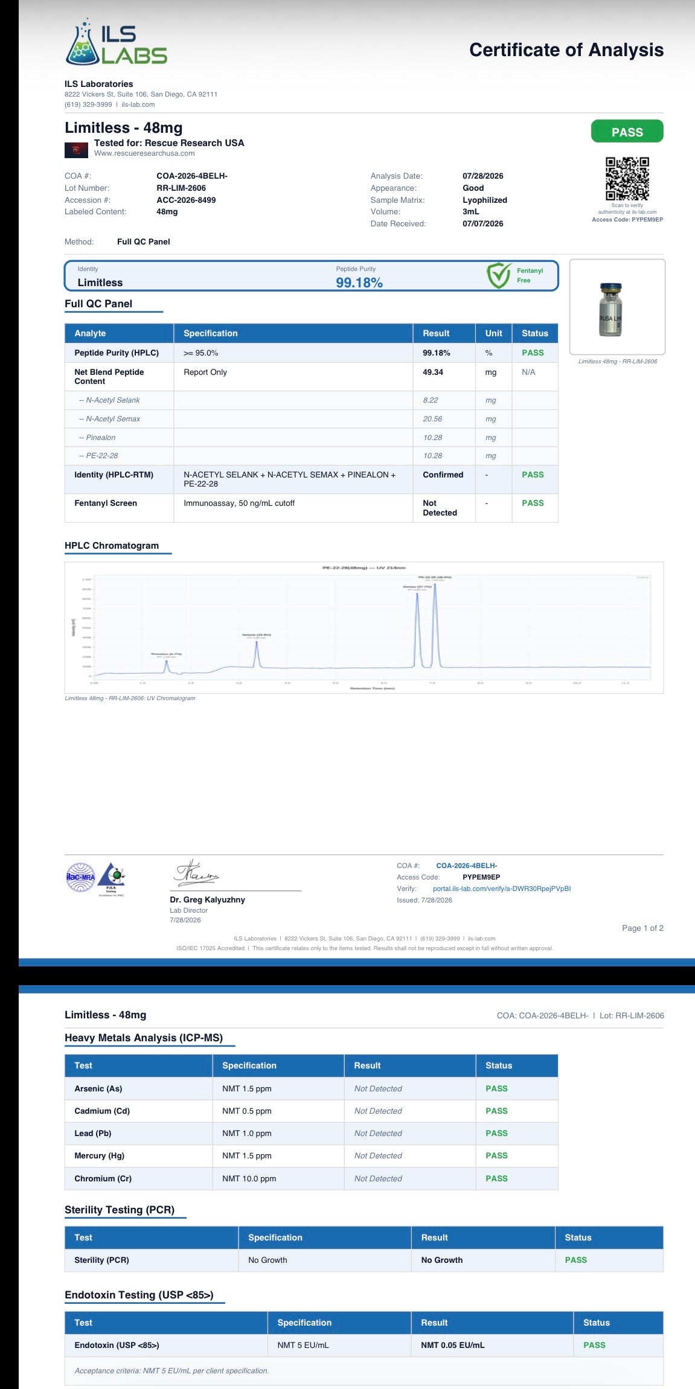This screenshot has width=695, height=1389.
Task: Select the 'Net Blend Peptide Content' row
Action: (x=311, y=377)
